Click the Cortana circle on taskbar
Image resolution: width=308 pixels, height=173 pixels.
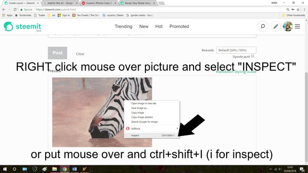pyautogui.click(x=14, y=169)
